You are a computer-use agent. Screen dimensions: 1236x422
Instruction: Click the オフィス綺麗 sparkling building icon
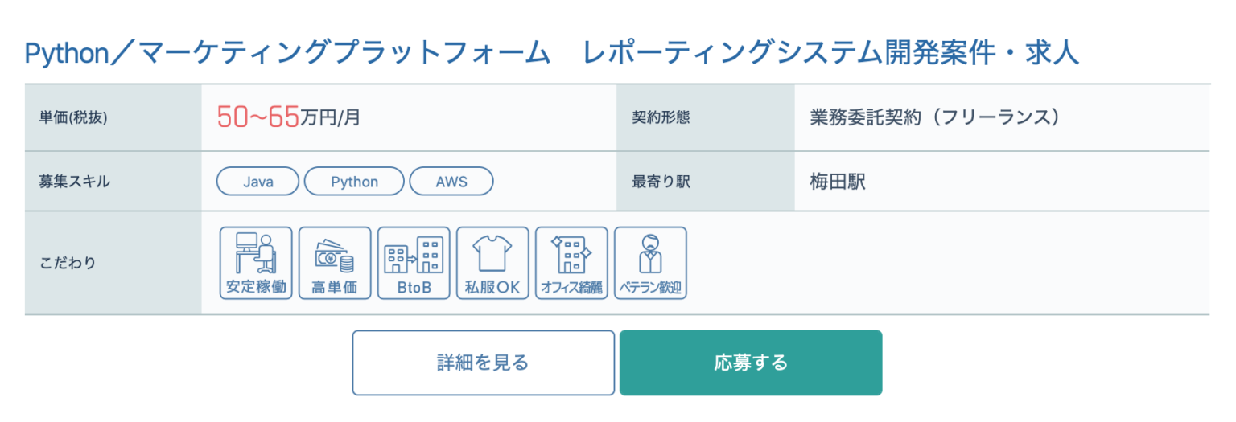571,263
